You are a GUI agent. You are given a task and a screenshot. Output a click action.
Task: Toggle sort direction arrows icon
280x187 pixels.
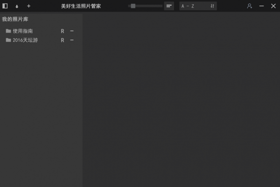tap(212, 6)
